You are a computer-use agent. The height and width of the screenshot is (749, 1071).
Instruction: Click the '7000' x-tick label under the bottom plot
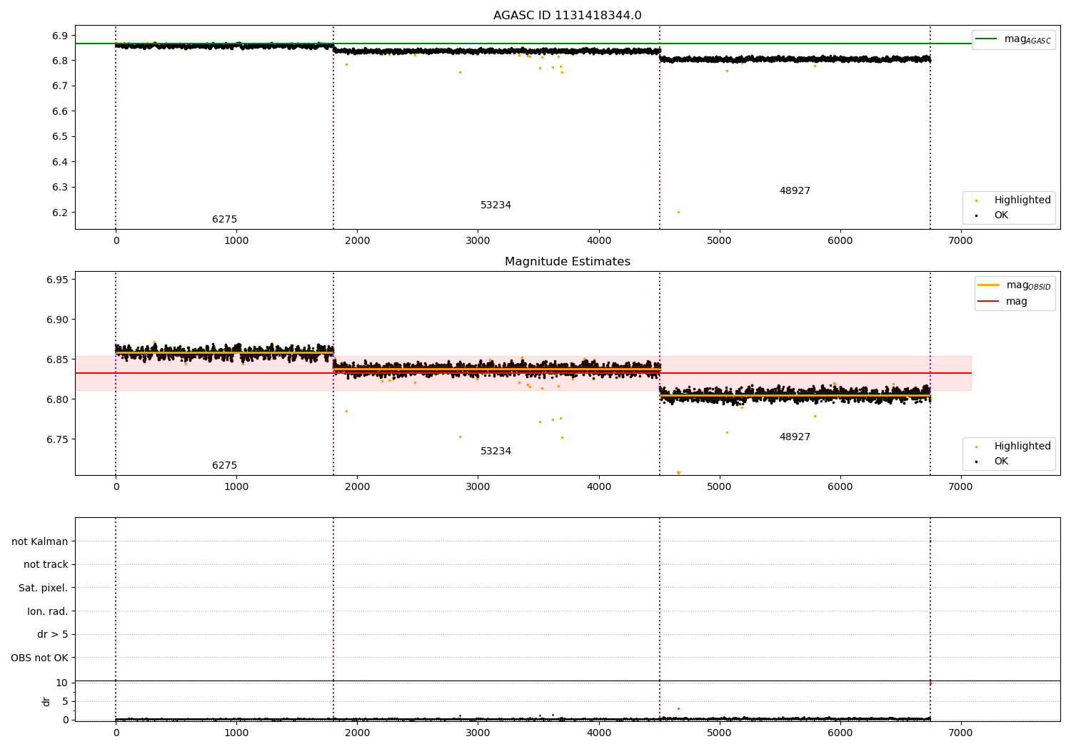[960, 733]
